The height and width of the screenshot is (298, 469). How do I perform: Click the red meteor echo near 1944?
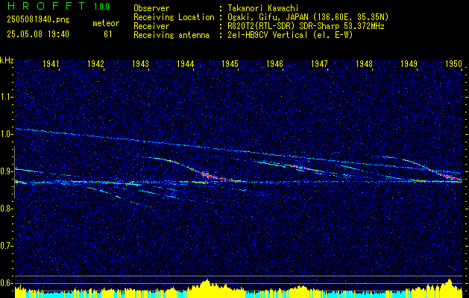210,176
